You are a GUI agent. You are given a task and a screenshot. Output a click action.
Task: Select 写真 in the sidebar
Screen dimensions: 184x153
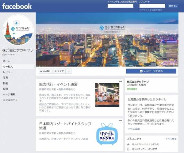point(6,78)
